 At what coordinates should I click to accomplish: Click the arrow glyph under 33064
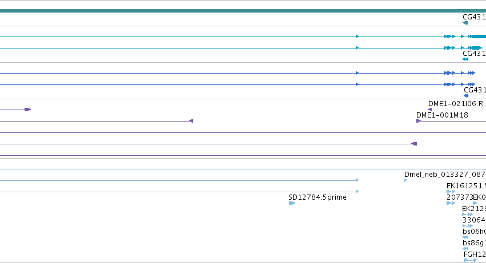click(x=467, y=226)
